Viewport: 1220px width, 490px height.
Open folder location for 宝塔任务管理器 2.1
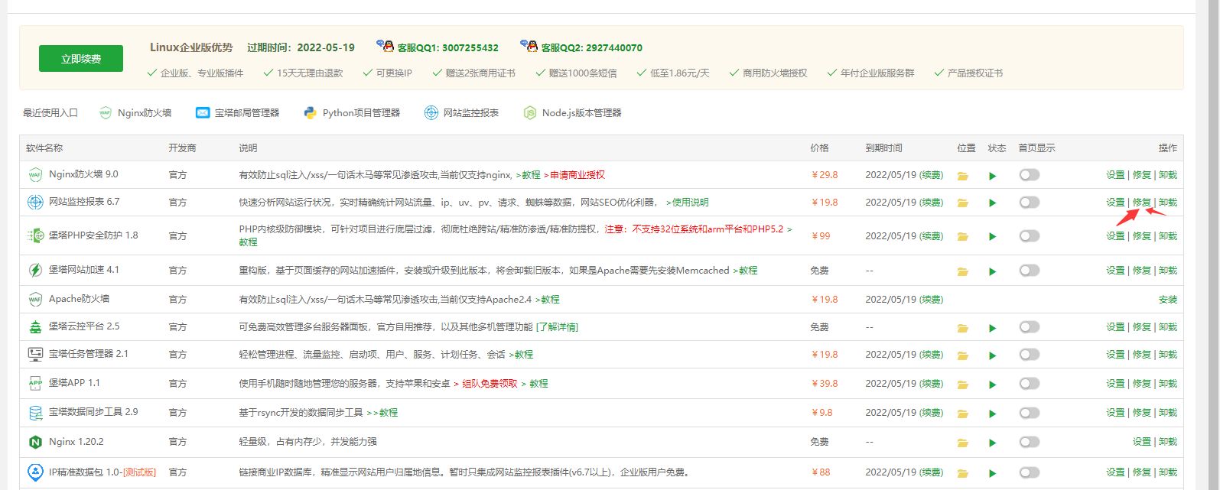(963, 355)
